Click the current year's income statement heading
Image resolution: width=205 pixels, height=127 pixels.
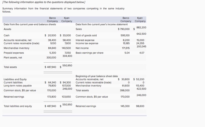102,24
